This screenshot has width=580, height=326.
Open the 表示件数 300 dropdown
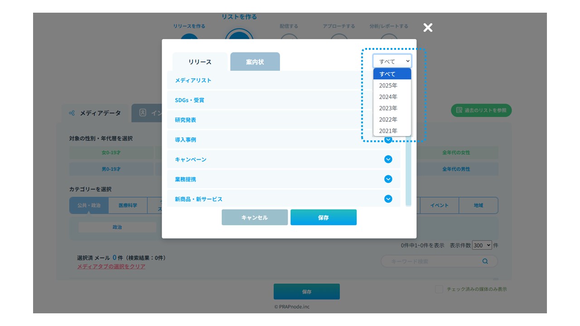(482, 245)
